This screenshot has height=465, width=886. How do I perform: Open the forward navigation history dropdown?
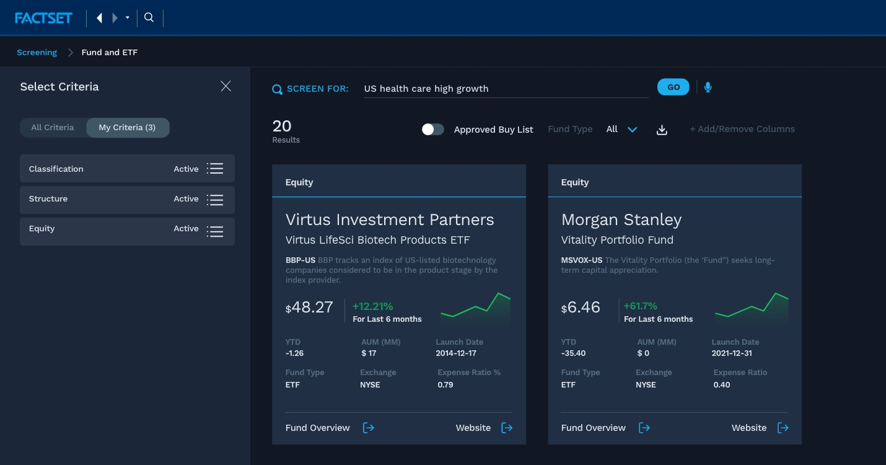point(128,17)
